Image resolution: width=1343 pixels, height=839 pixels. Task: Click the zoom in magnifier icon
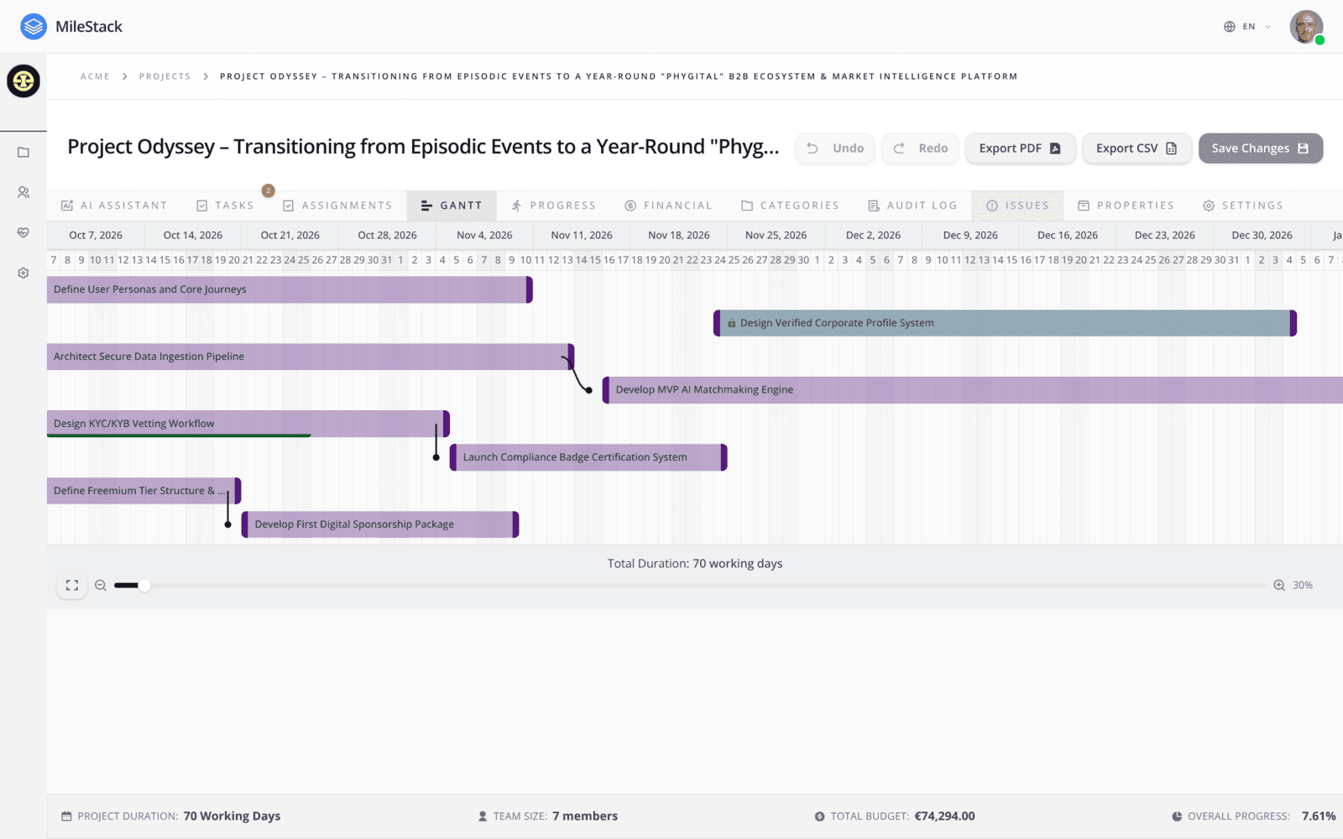[1279, 586]
